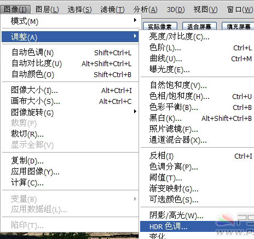This screenshot has width=254, height=239.
Task: Choose 自动对比度(U) menu entry
Action: 70,63
